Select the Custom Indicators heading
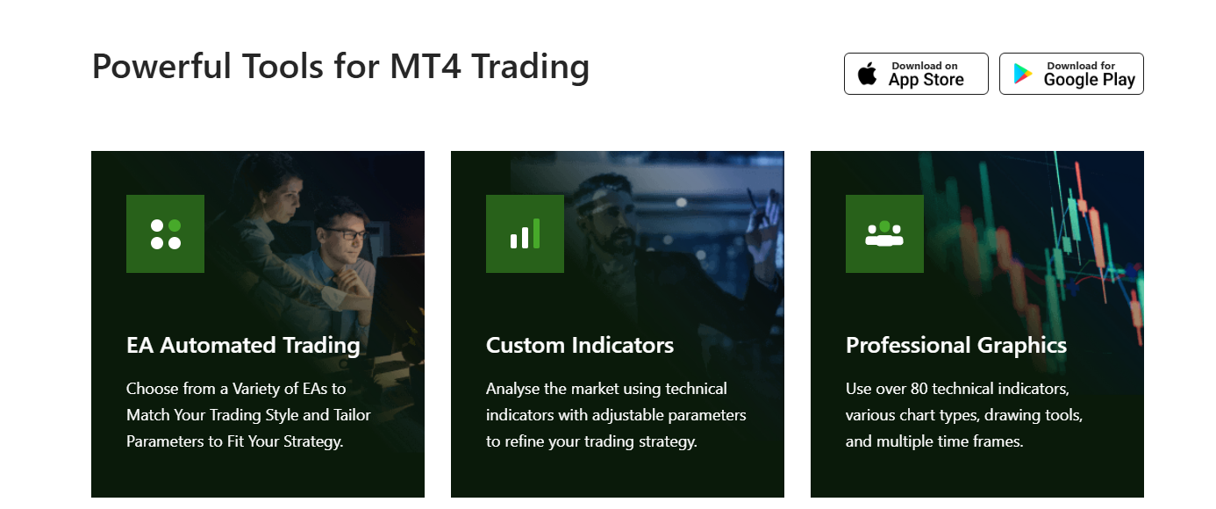This screenshot has height=509, width=1216. (580, 345)
